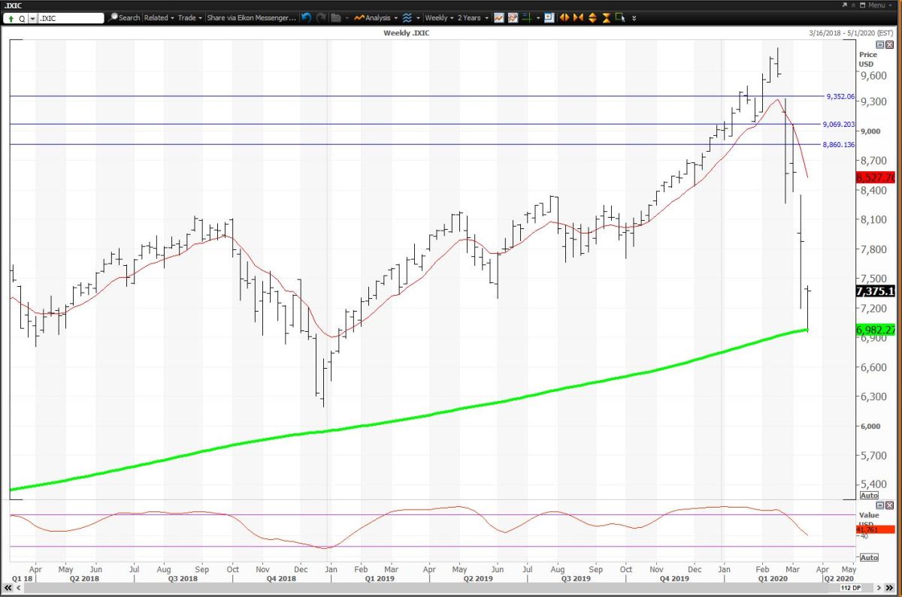Toggle Auto scale on the lower indicator panel
This screenshot has width=902, height=597.
(x=868, y=557)
